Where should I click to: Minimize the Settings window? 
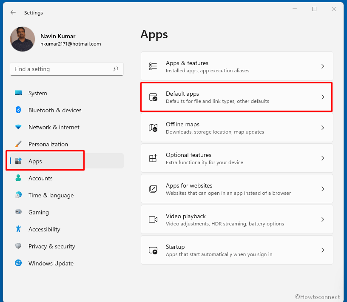tap(295, 9)
